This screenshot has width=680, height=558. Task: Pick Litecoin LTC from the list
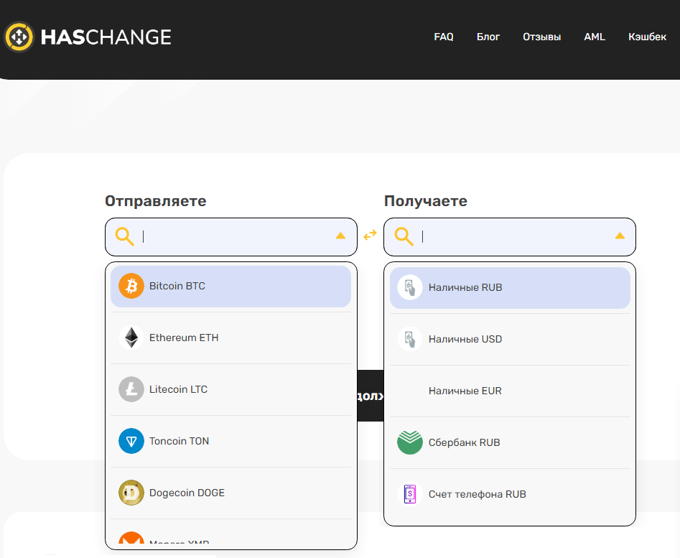[230, 389]
